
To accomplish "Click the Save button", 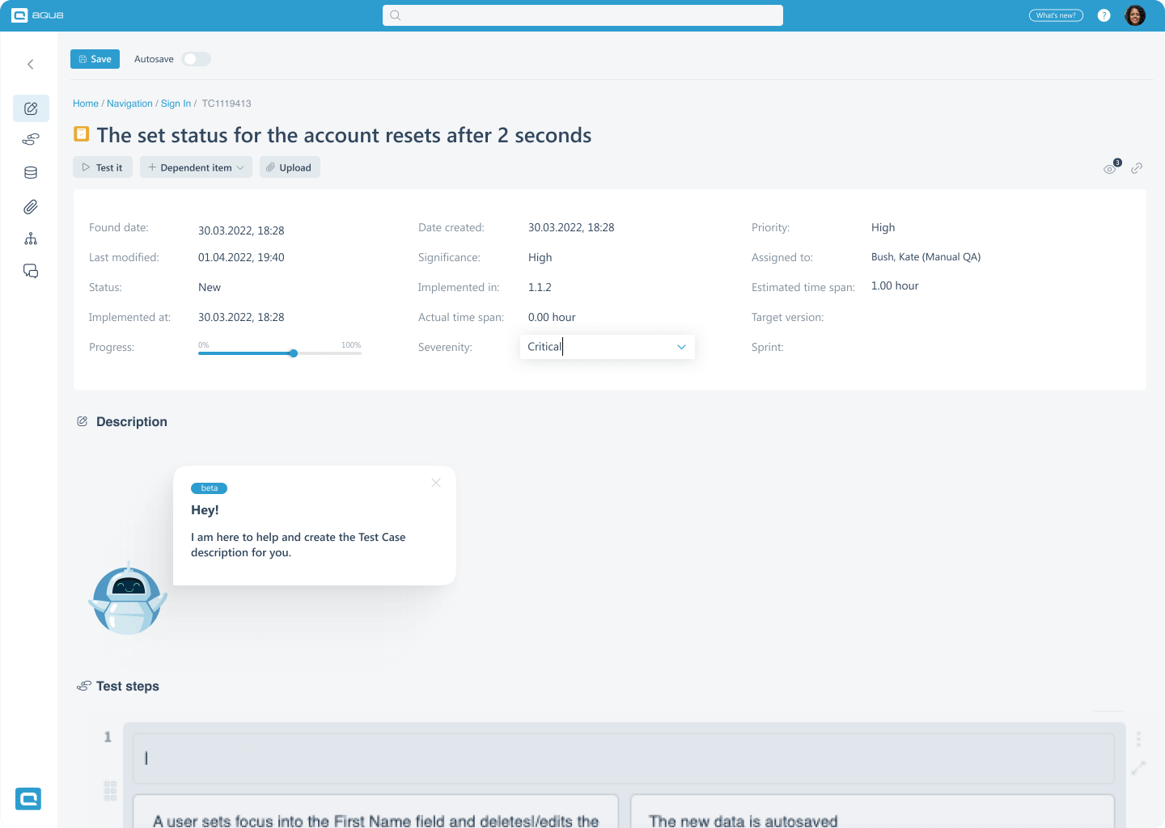I will tap(95, 59).
